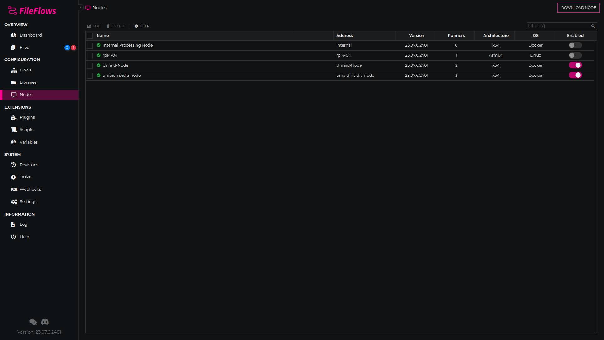604x340 pixels.
Task: Select the Internal Processing Node name
Action: point(128,45)
